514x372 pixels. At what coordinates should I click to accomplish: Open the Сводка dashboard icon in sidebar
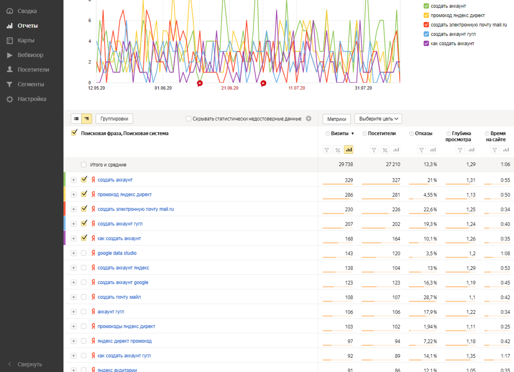pos(9,11)
